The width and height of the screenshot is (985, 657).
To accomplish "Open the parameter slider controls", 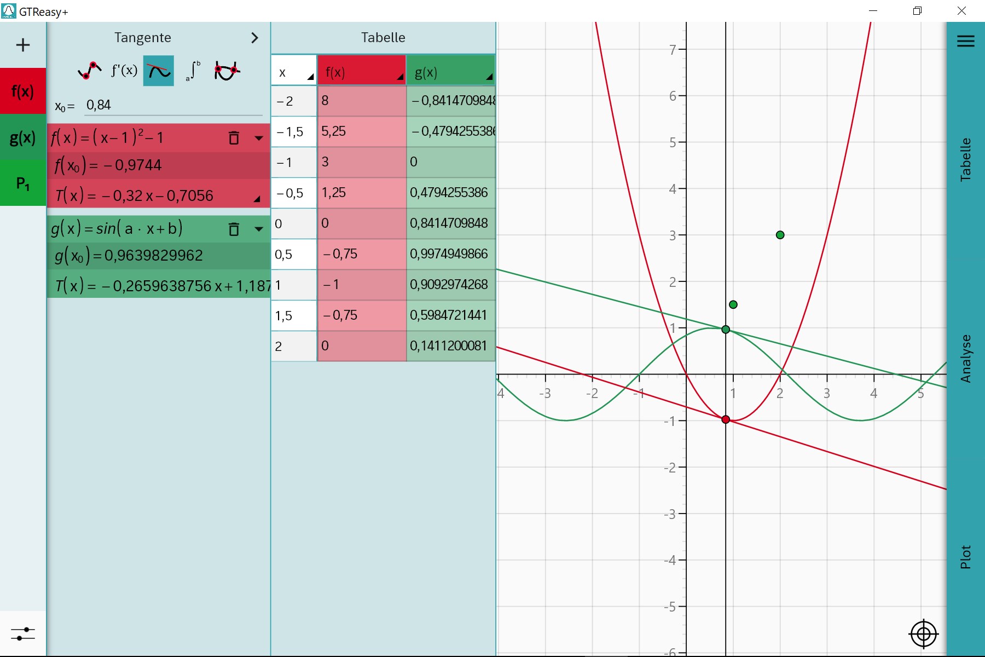I will click(x=23, y=633).
